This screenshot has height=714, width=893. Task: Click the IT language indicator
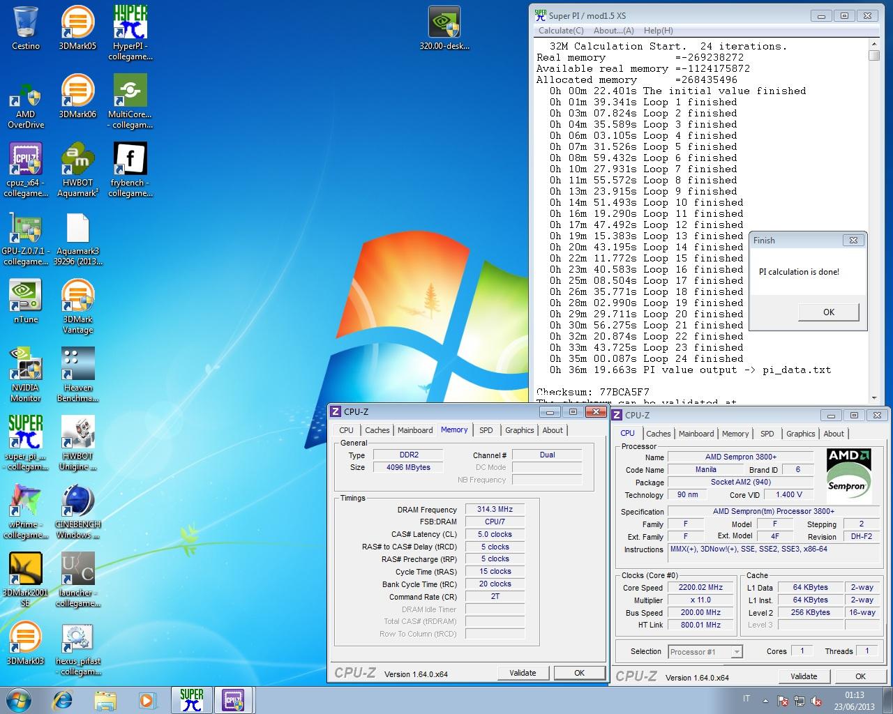tap(746, 699)
